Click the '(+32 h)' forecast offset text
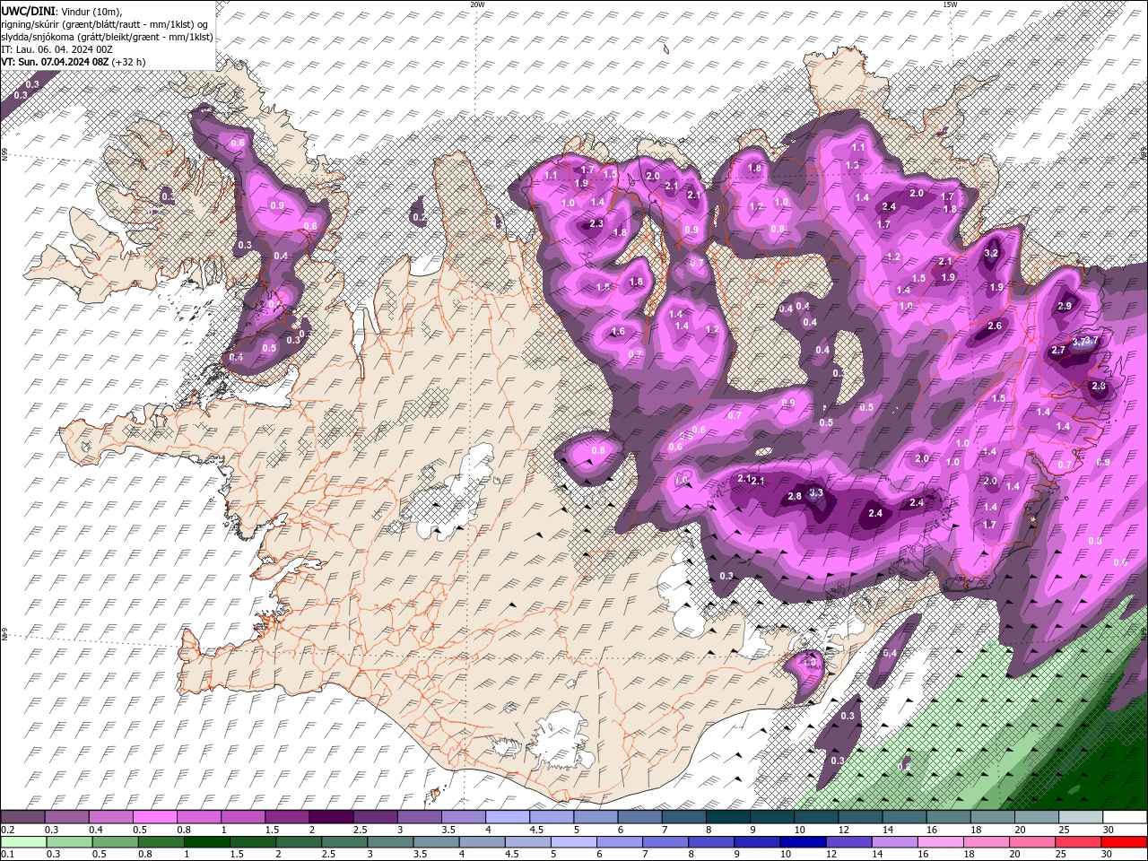Screen dimensions: 1148x861 (129, 62)
